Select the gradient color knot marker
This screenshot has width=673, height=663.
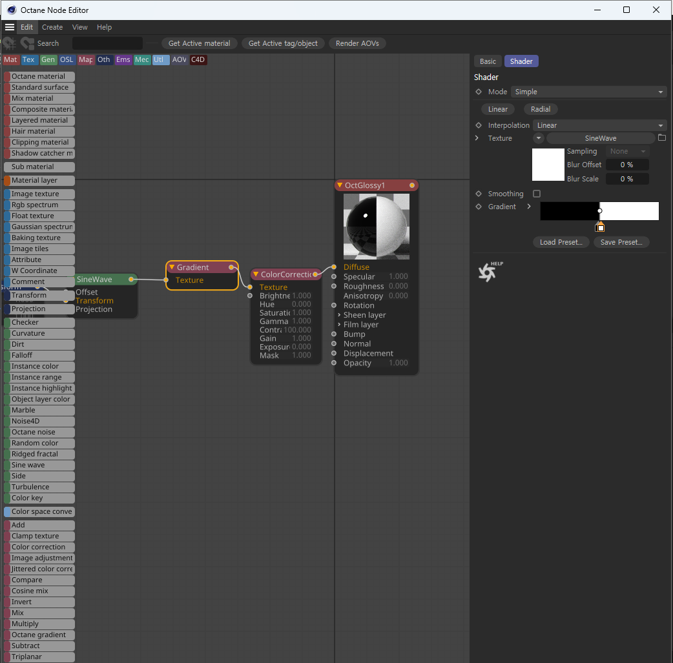[x=600, y=227]
